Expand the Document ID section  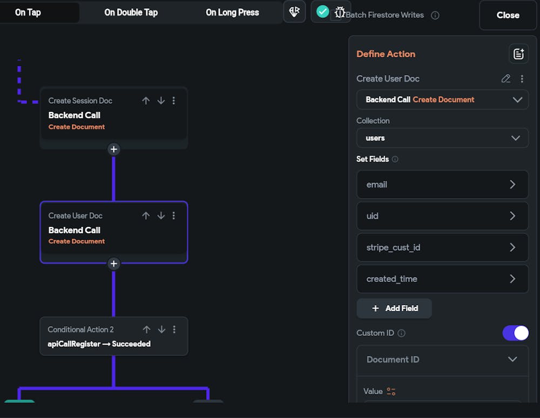442,360
